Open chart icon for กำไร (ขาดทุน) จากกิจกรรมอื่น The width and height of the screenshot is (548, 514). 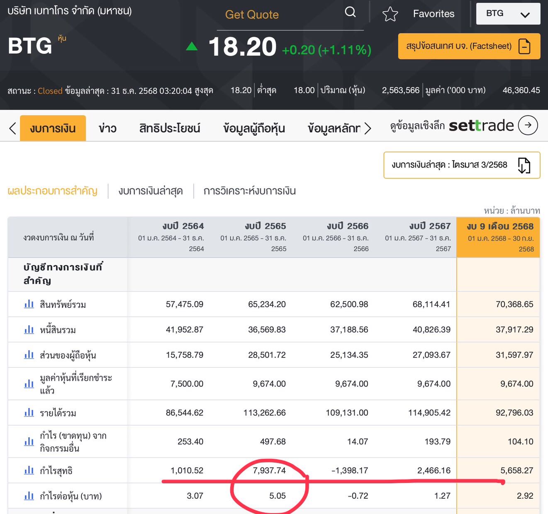pyautogui.click(x=29, y=441)
